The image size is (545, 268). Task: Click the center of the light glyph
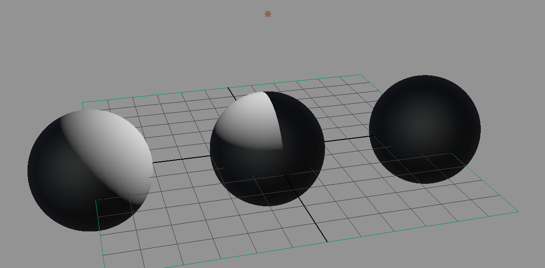pos(267,14)
